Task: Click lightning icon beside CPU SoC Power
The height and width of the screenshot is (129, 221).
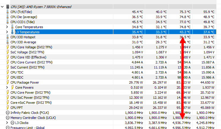Action: pyautogui.click(x=8, y=98)
